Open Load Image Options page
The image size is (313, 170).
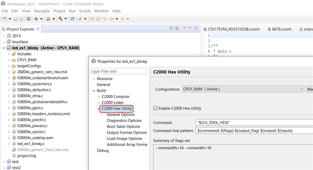click(124, 138)
